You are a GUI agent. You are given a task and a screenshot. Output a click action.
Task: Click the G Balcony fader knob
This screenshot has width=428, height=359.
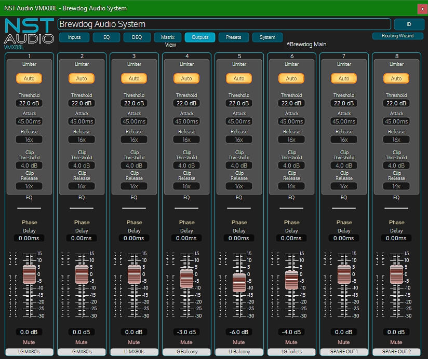click(186, 279)
